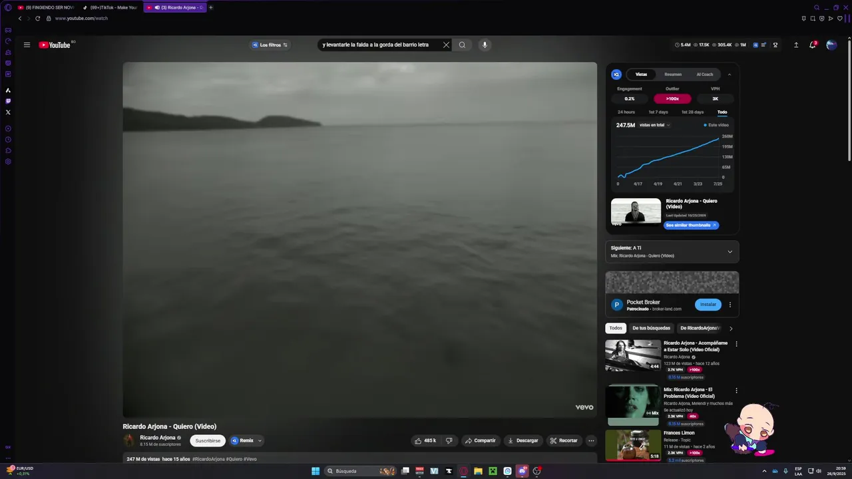Open the YouTube hamburger guide menu
The height and width of the screenshot is (479, 852).
point(27,45)
